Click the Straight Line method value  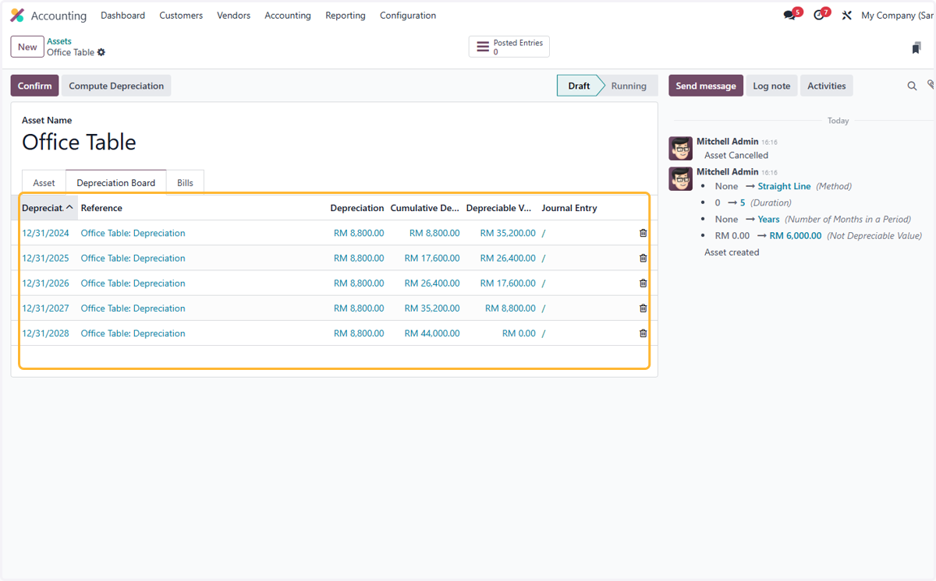pos(784,186)
